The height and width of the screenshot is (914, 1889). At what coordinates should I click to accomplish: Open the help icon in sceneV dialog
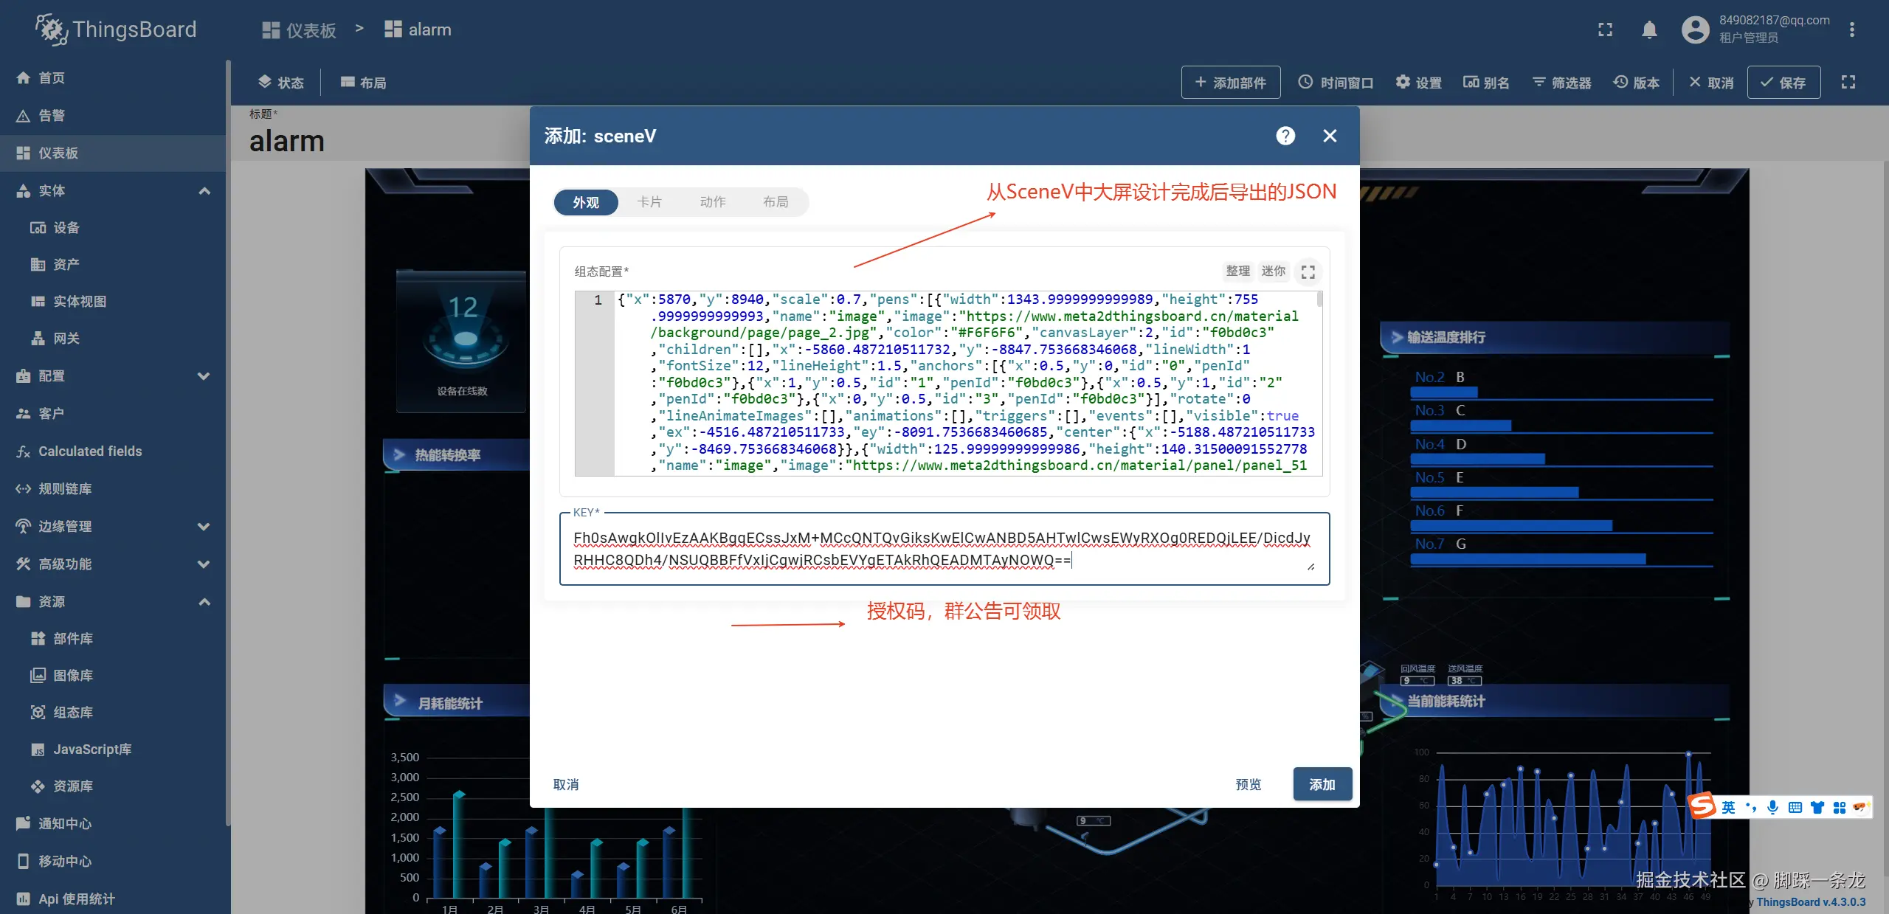[x=1285, y=136]
